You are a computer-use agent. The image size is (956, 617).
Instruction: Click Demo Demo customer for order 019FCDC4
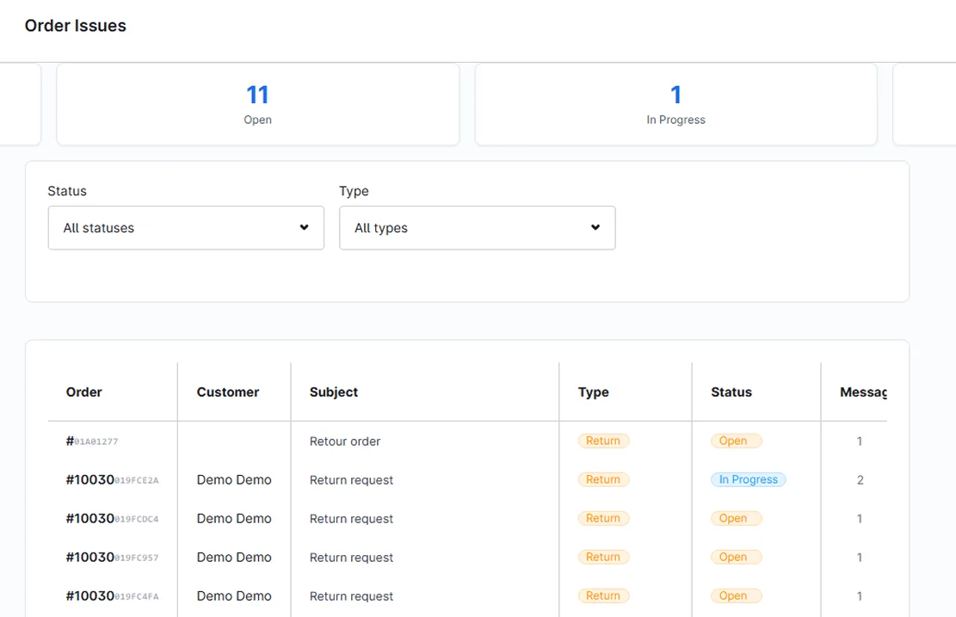click(234, 518)
